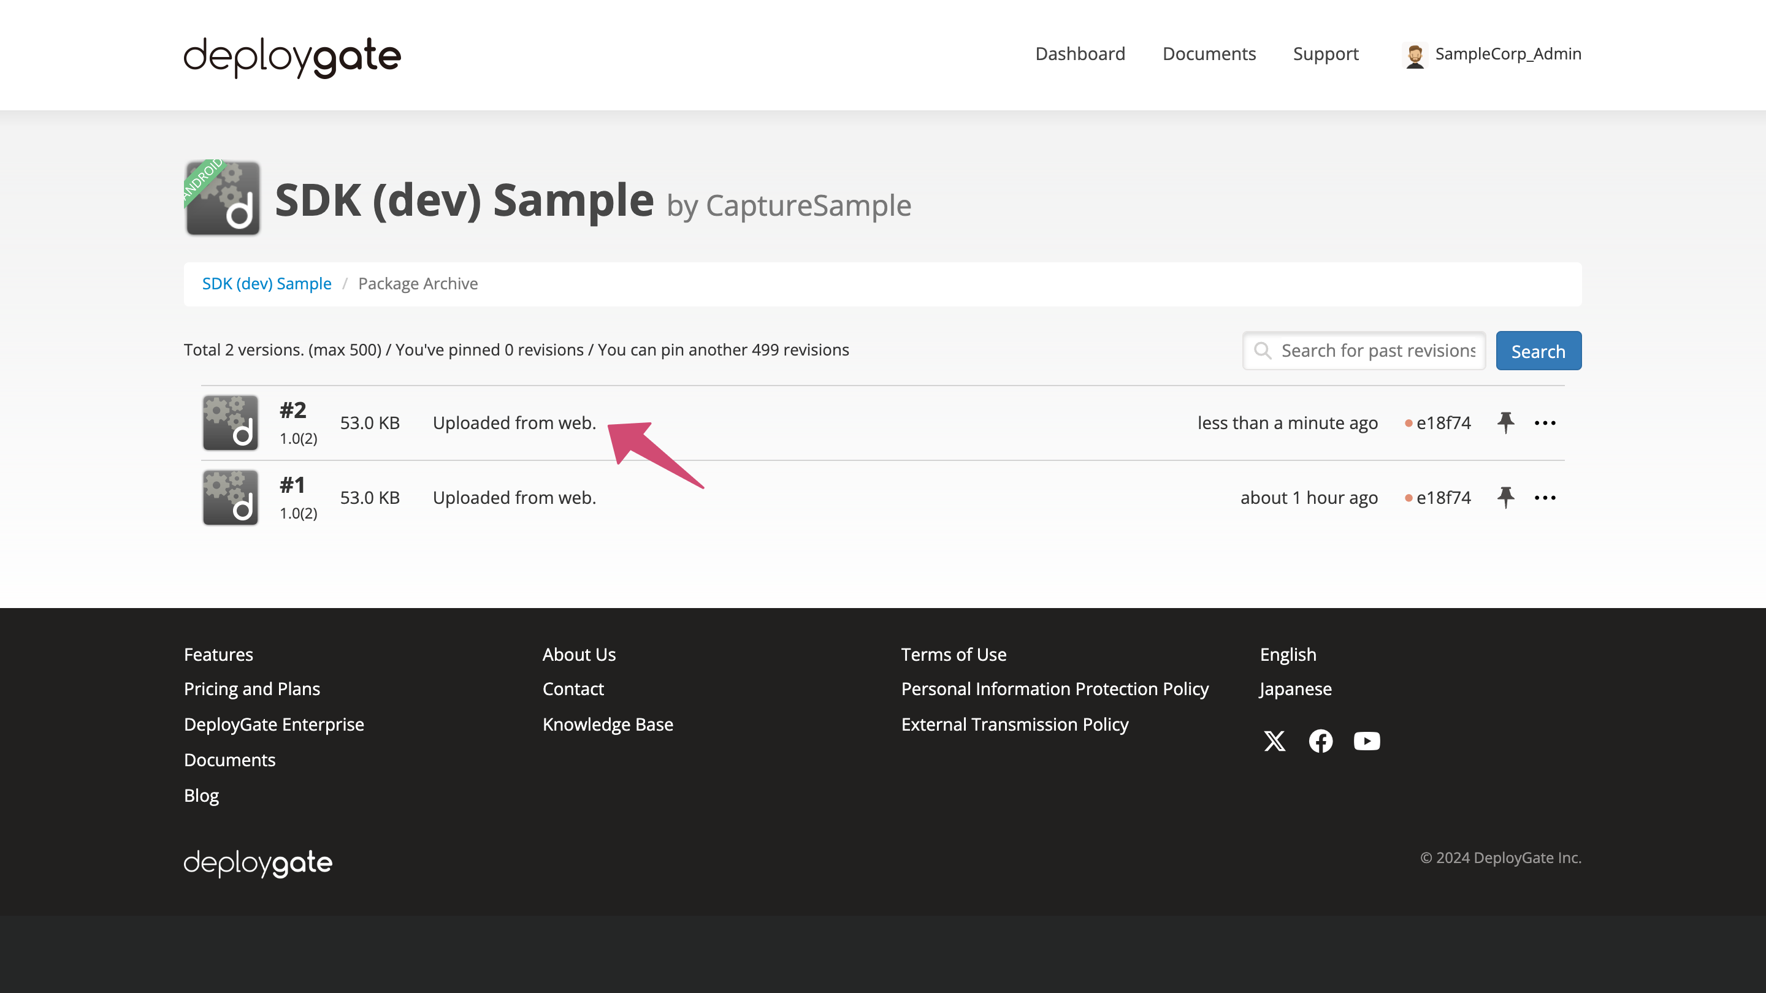
Task: Click revision #2 package thumbnail
Action: click(x=231, y=422)
